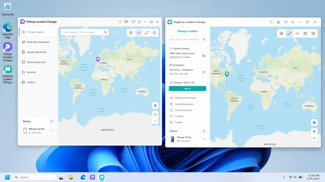Expand MagFone iPhone 15 Pro device dropdown
This screenshot has width=325, height=182.
(204, 139)
